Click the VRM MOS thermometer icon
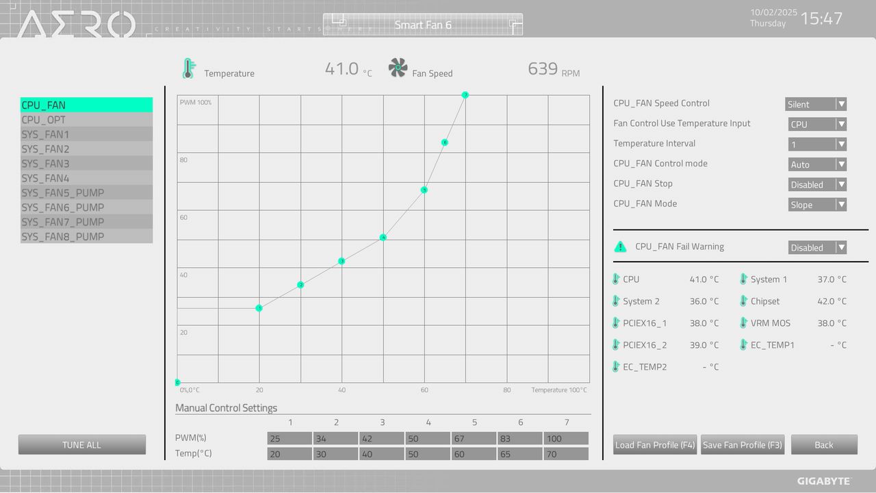876x493 pixels. [x=743, y=323]
